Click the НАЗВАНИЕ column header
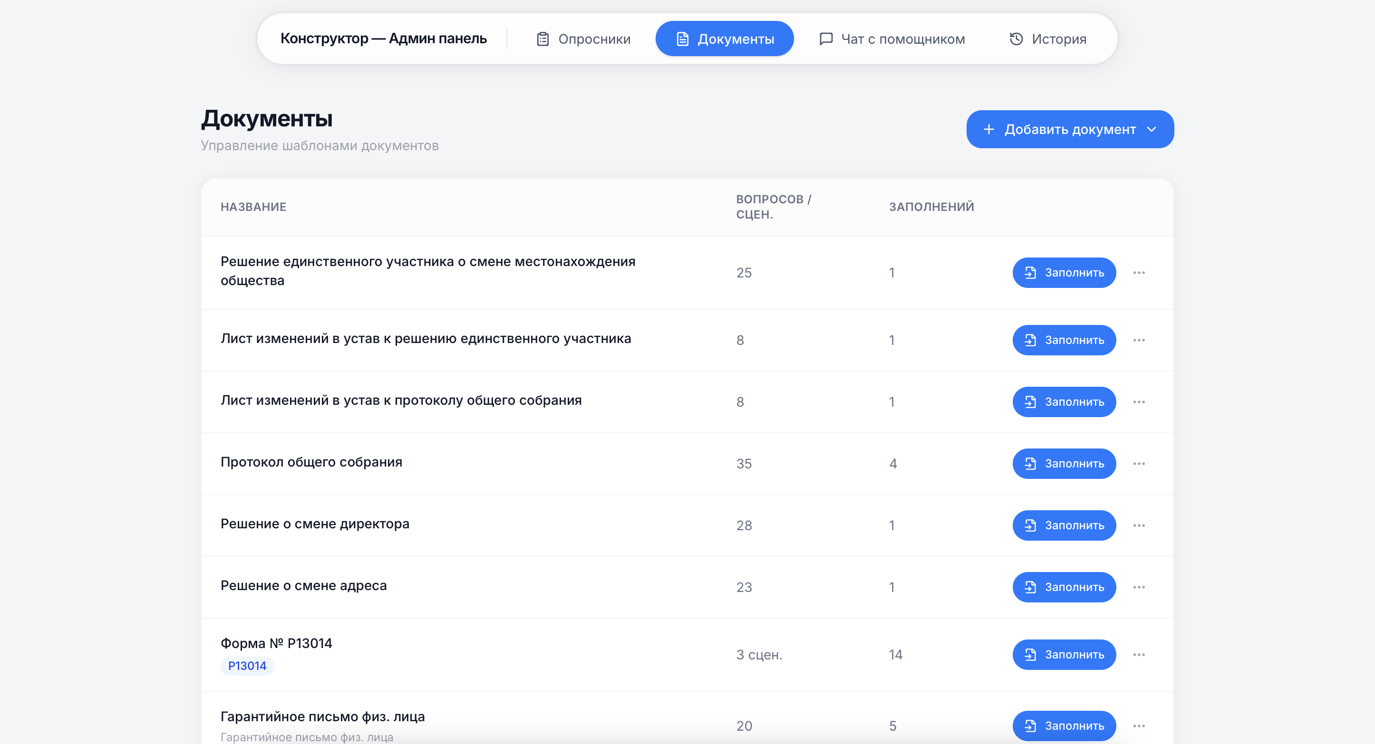The height and width of the screenshot is (744, 1375). (253, 207)
